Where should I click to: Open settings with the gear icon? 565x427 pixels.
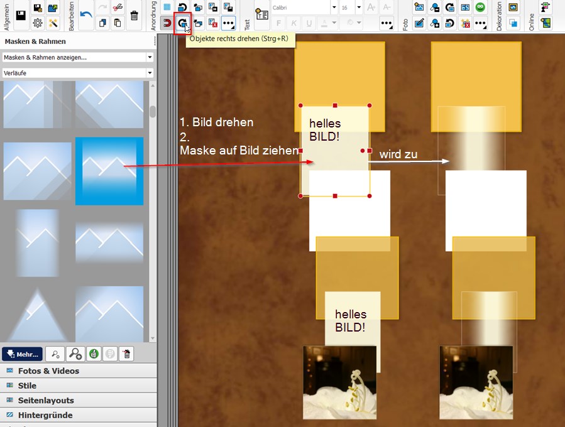point(38,23)
